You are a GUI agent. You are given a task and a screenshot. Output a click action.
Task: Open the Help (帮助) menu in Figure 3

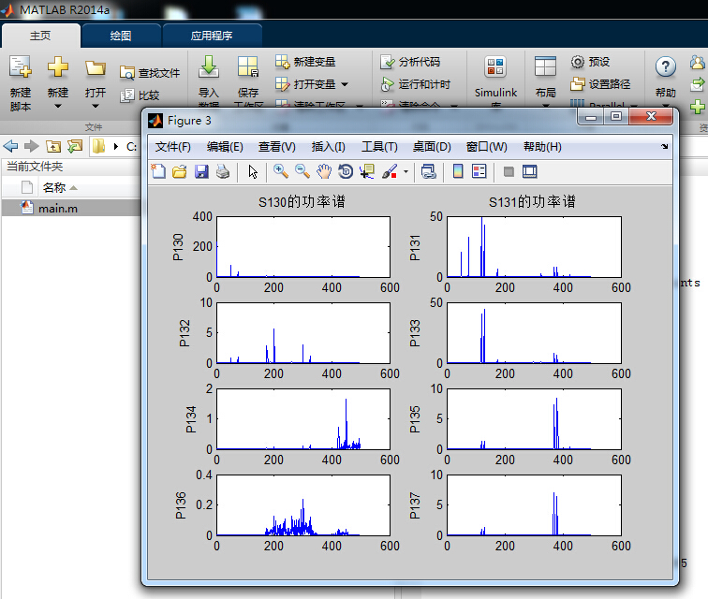tap(542, 147)
